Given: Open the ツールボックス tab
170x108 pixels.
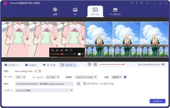Looking at the screenshot, I should (x=115, y=11).
